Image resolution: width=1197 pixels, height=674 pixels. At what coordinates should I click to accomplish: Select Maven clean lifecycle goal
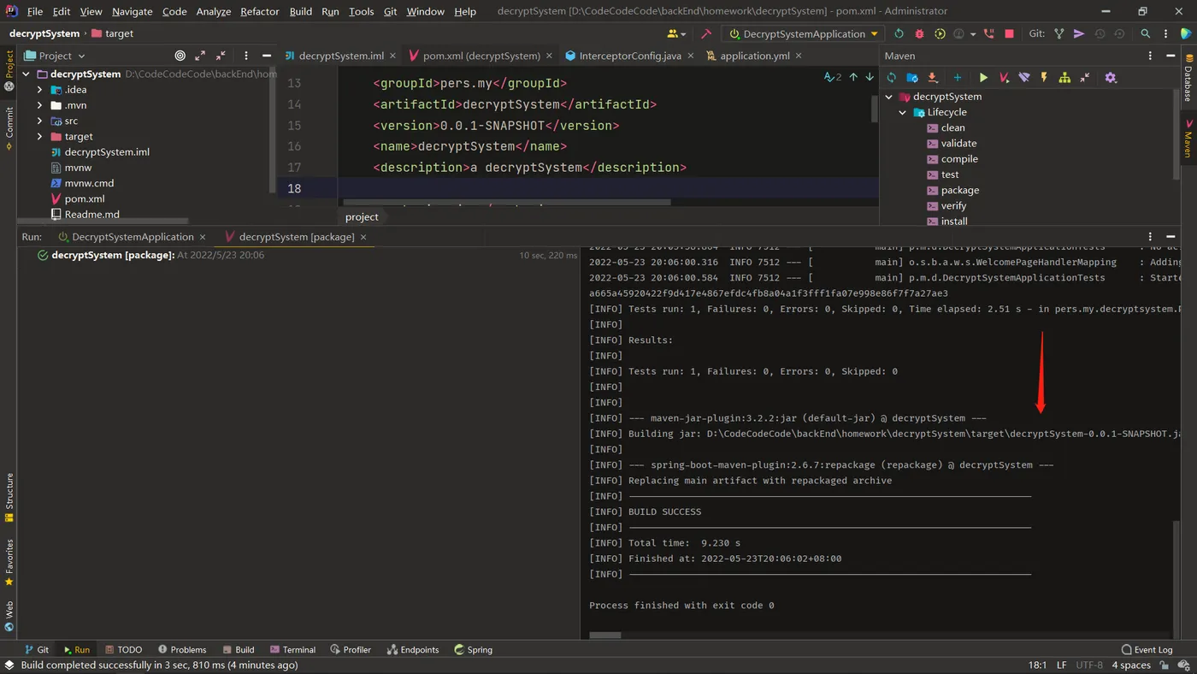pyautogui.click(x=952, y=127)
